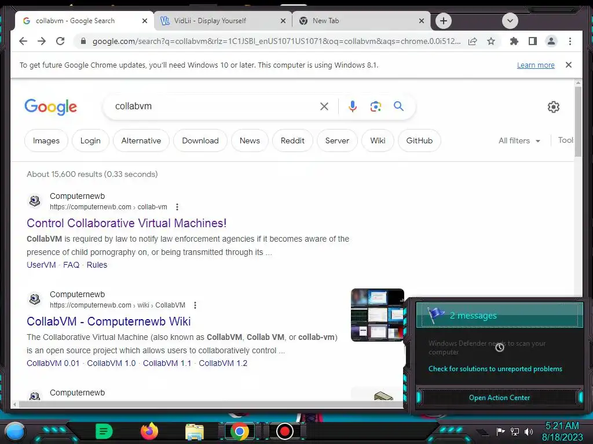Filter the results by News
This screenshot has width=593, height=444.
click(x=250, y=140)
